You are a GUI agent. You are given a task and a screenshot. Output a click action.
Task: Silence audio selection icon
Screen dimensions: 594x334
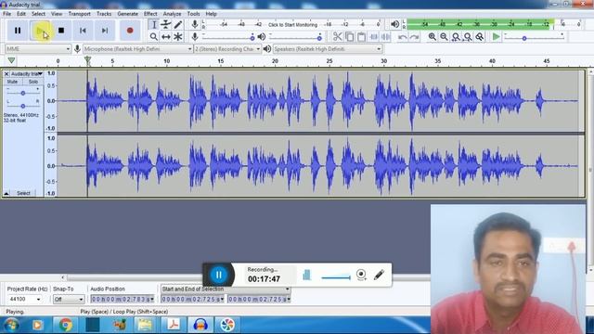[x=386, y=37]
